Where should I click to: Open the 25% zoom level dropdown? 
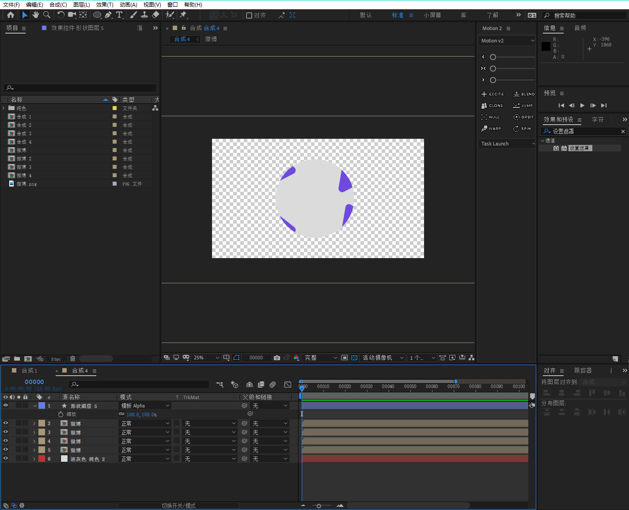click(206, 358)
